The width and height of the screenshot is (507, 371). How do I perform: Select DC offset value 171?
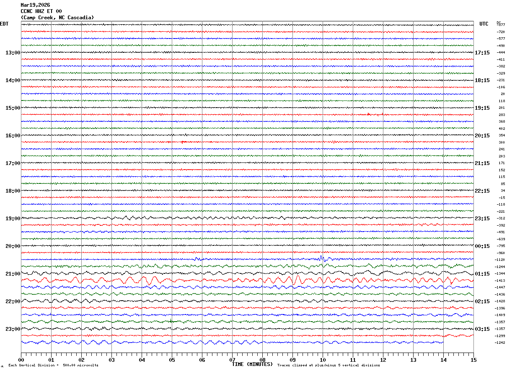502,163
